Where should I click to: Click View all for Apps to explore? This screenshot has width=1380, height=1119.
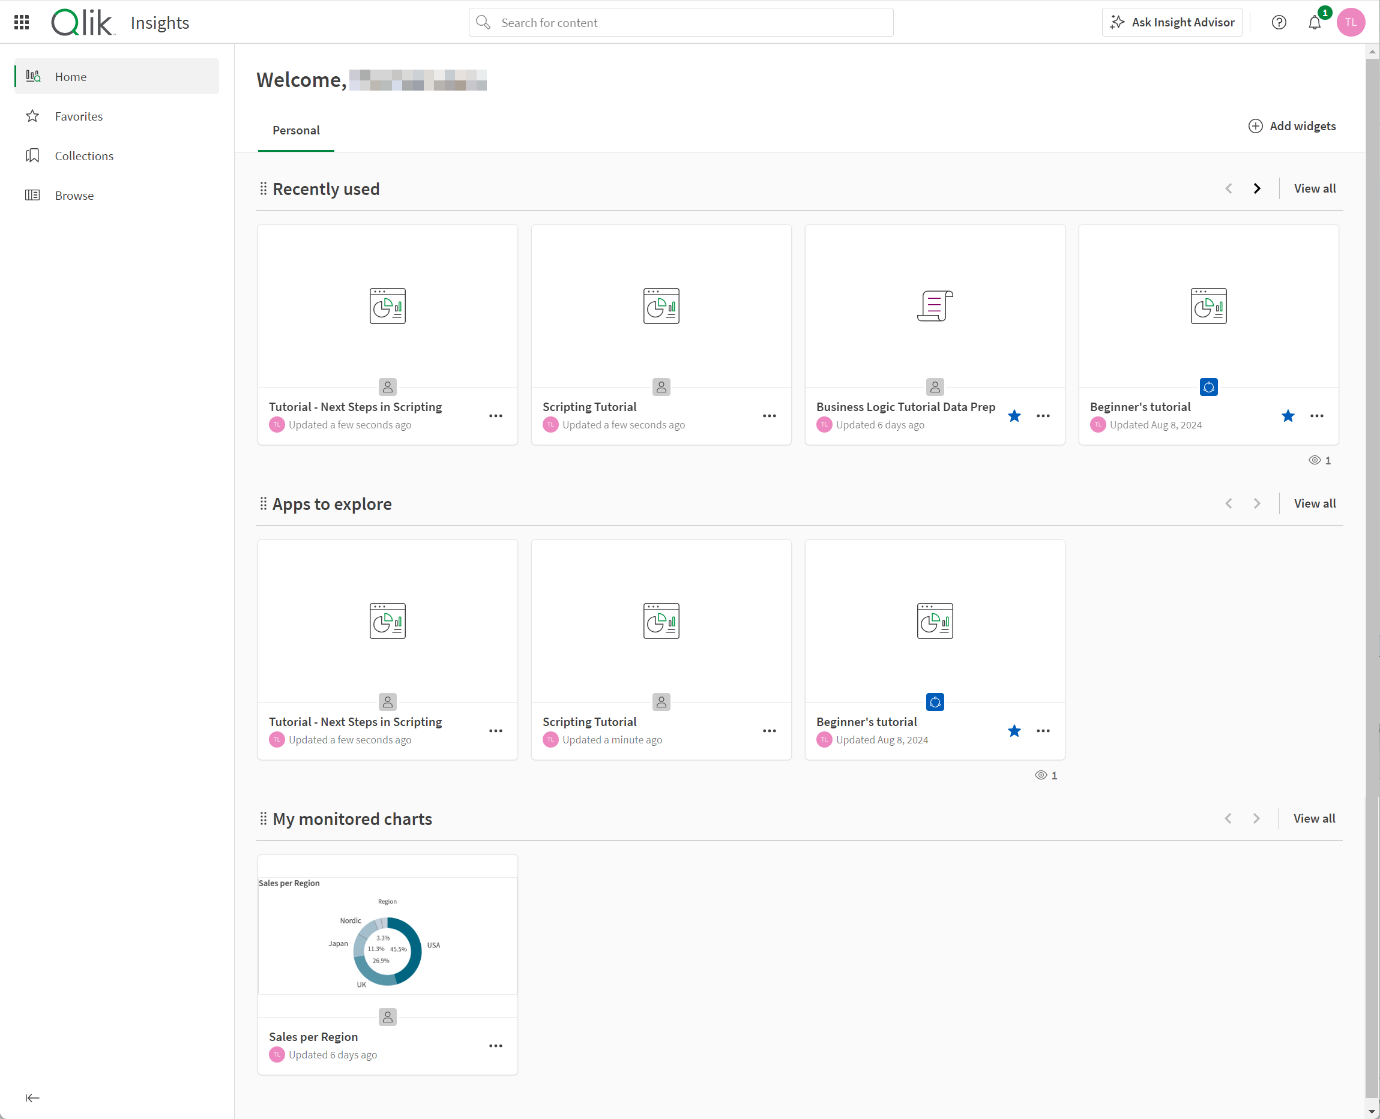coord(1314,503)
